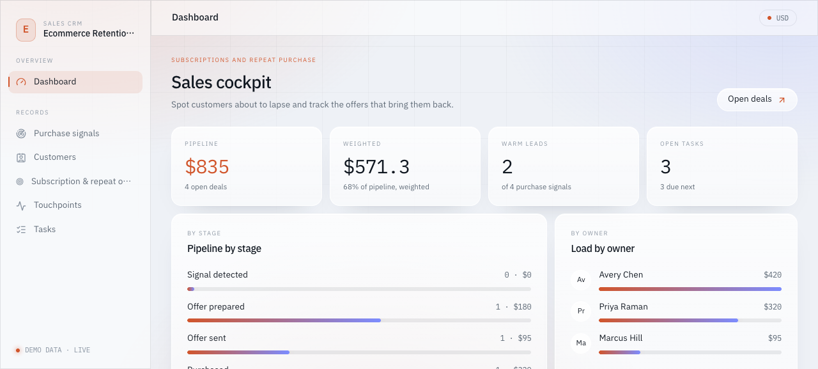
Task: Click Marcus Hill's Ma avatar
Action: 581,343
